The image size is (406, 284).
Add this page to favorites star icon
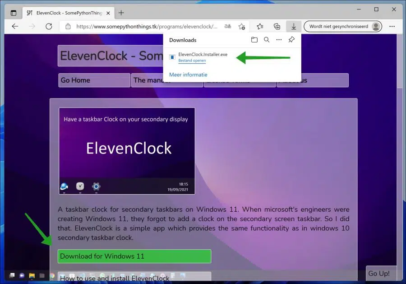[242, 27]
